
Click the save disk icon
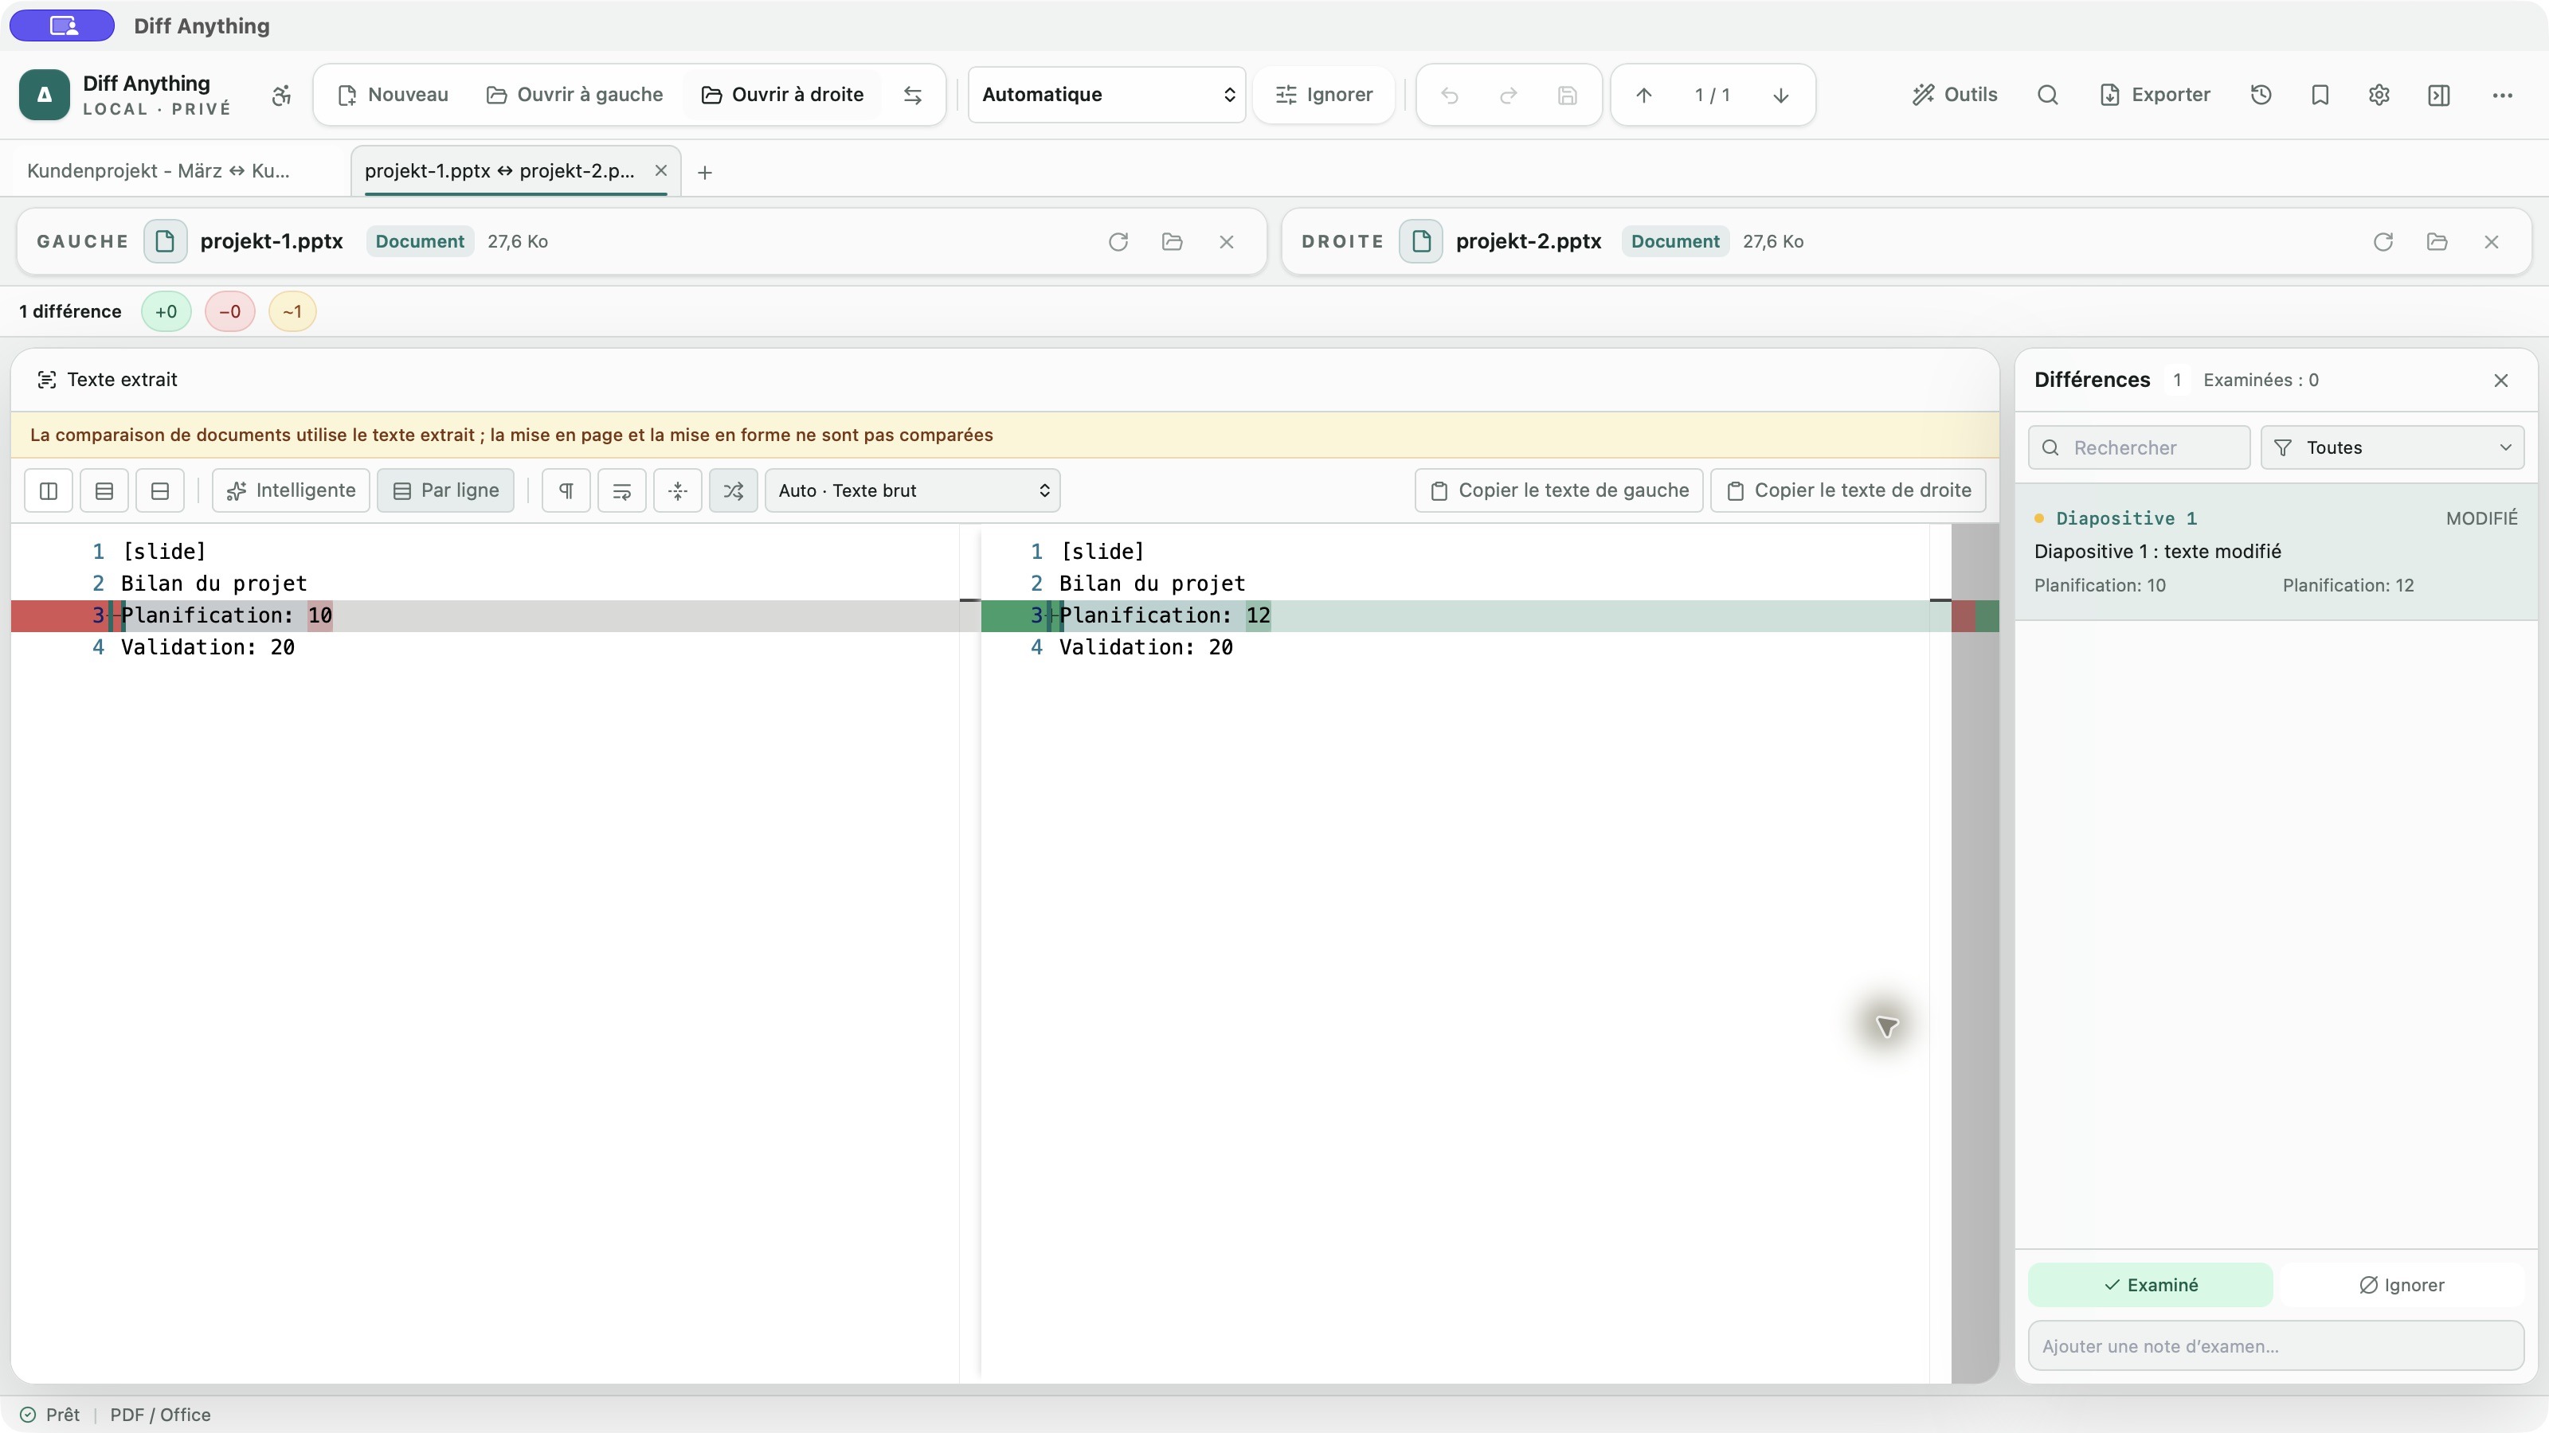pyautogui.click(x=1568, y=95)
